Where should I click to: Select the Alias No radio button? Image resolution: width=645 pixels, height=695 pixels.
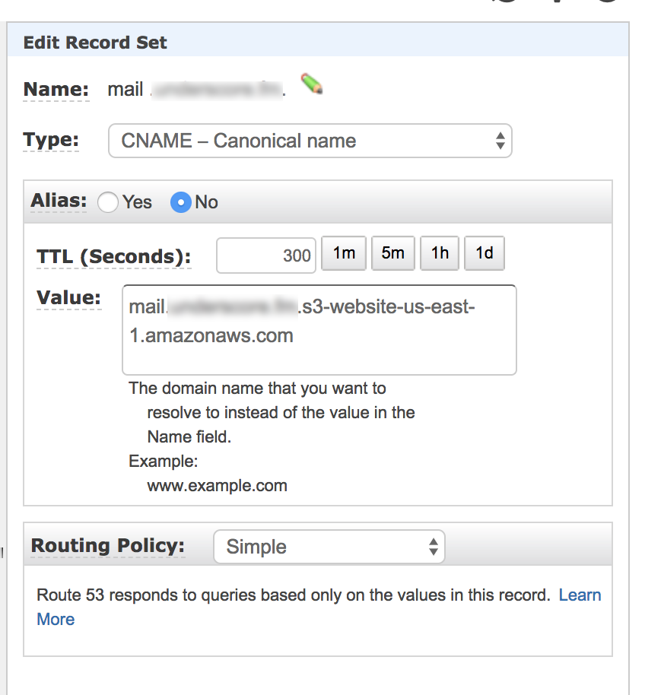181,202
